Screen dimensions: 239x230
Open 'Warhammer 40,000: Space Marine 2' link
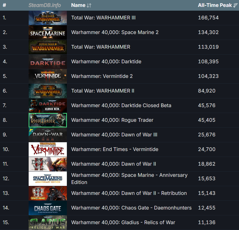(x=115, y=32)
